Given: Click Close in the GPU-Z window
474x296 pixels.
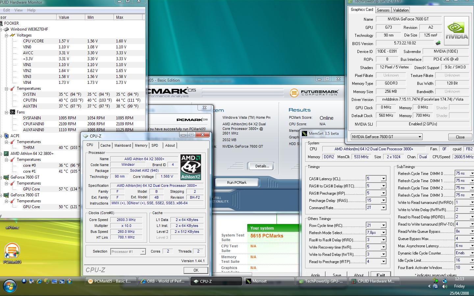Looking at the screenshot, I should tap(460, 137).
